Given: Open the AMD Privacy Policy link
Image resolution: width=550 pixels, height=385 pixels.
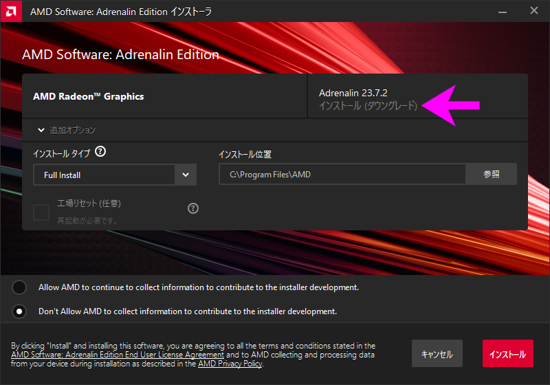Looking at the screenshot, I should [230, 364].
